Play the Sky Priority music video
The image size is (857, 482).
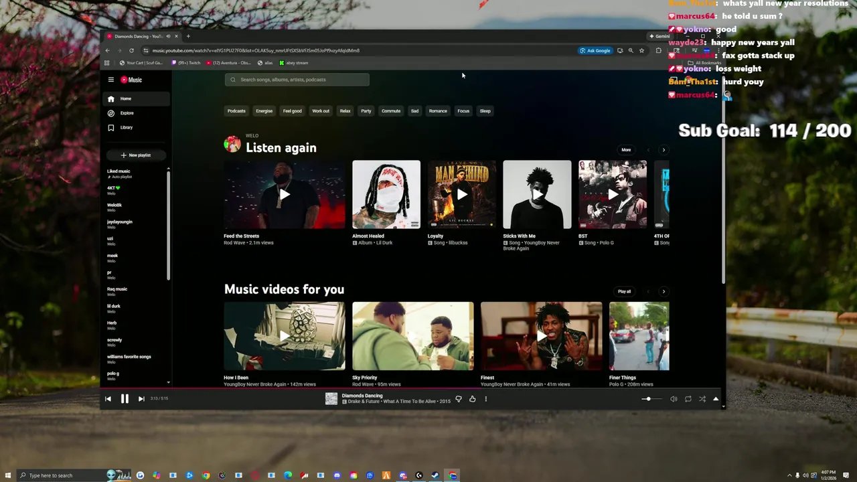click(413, 336)
